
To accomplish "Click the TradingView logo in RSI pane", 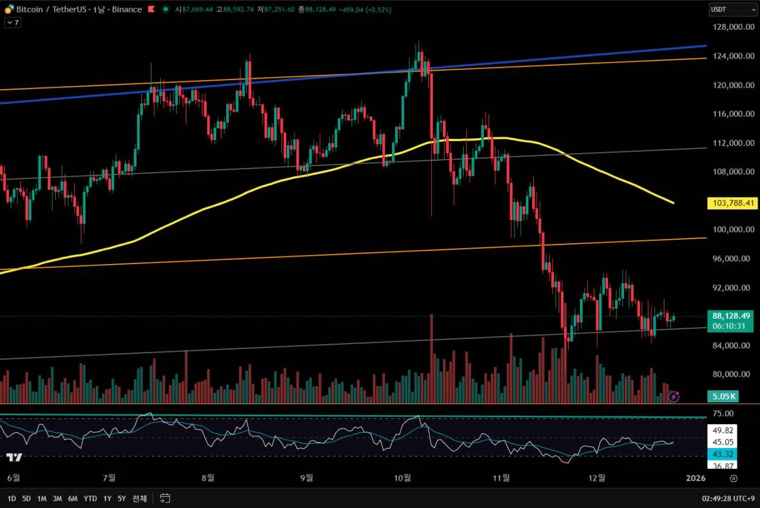I will (x=15, y=457).
